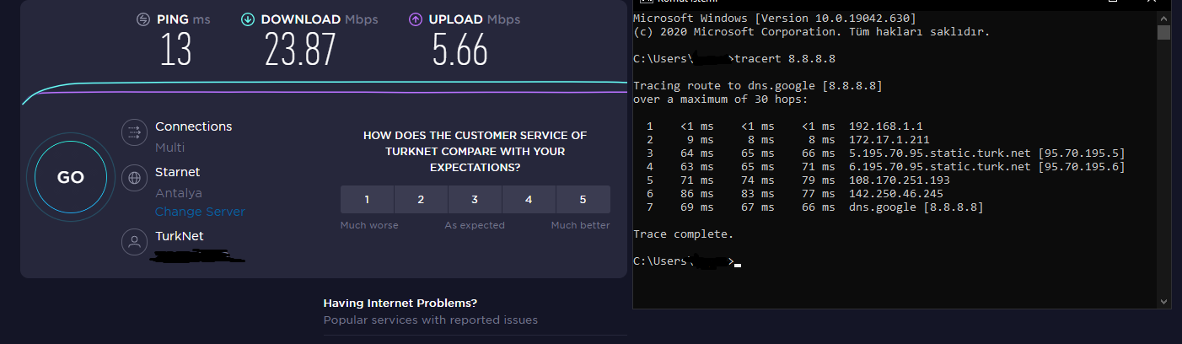Click the upload arrow icon
Screen dimensions: 1182x344
[415, 19]
